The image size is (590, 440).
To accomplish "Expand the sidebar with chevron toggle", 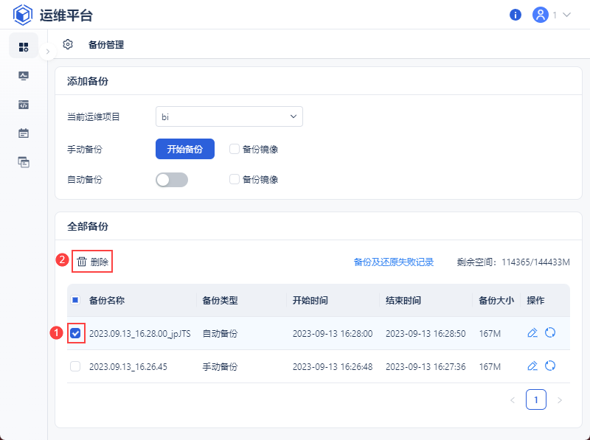I will coord(48,52).
